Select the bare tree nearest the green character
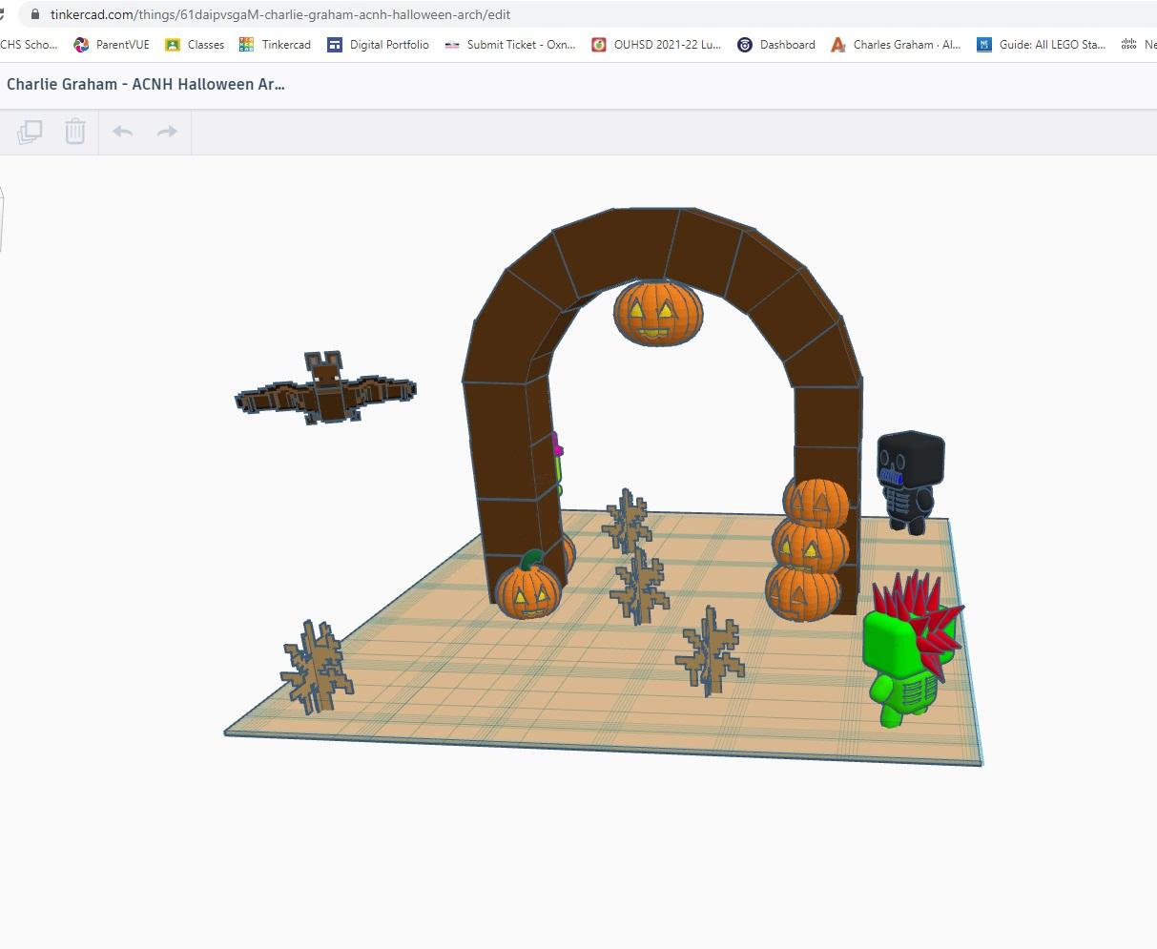Image resolution: width=1157 pixels, height=949 pixels. 710,651
